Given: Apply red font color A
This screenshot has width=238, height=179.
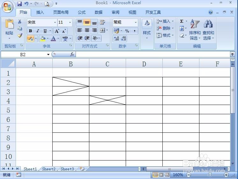Looking at the screenshot, I should 53,39.
